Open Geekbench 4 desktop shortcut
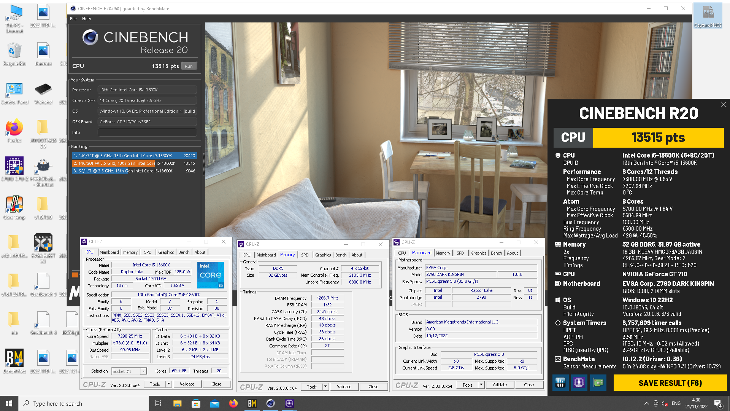This screenshot has height=411, width=730. tap(43, 323)
